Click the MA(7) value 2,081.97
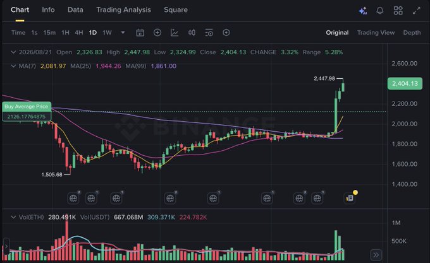The height and width of the screenshot is (263, 430). (x=53, y=66)
